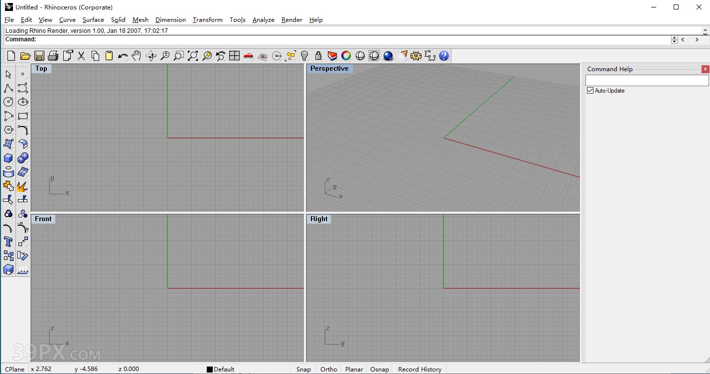Viewport: 710px width, 374px height.
Task: Open the Transform menu
Action: (x=207, y=20)
